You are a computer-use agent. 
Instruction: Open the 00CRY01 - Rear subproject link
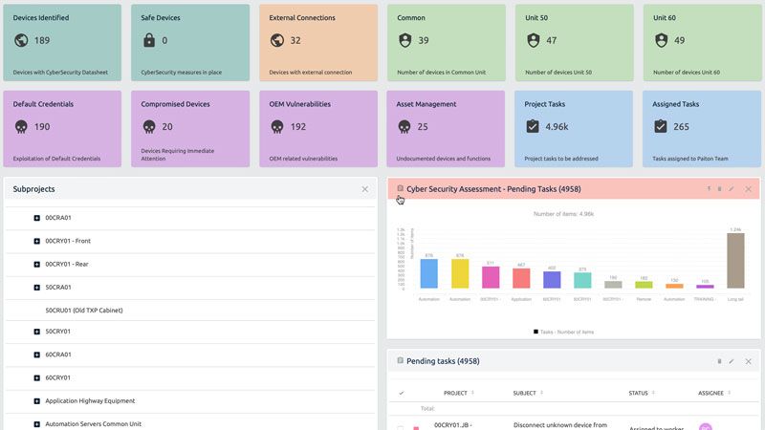pos(67,265)
